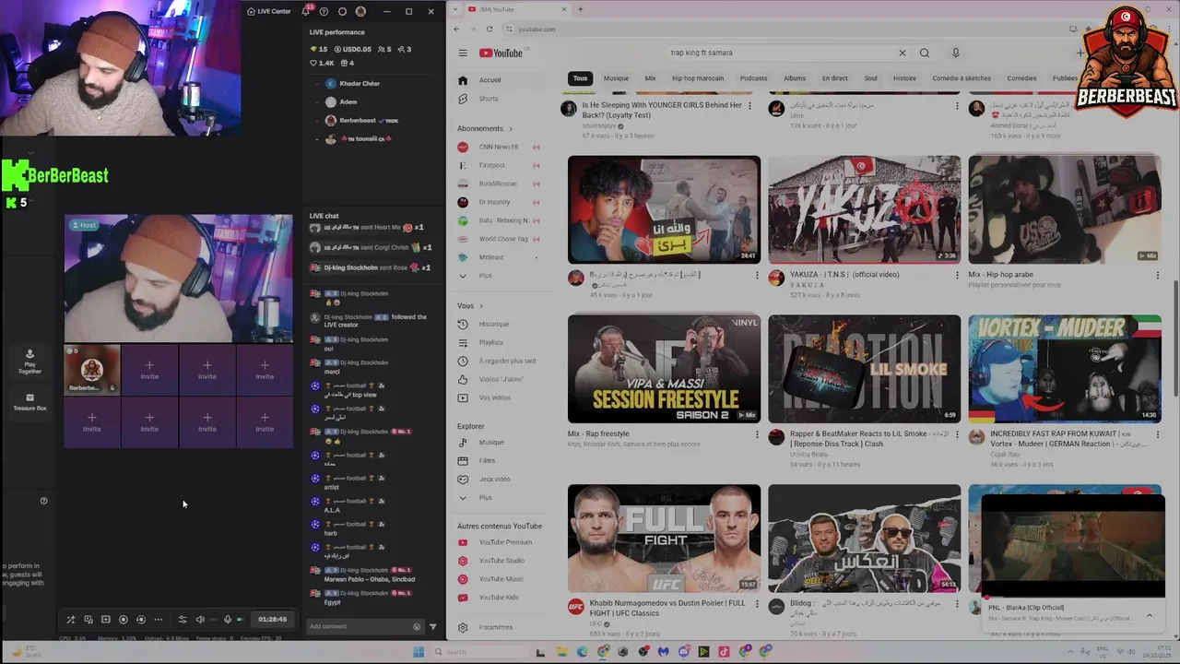Mute the speaker output
Viewport: 1180px width, 664px height.
coord(200,620)
